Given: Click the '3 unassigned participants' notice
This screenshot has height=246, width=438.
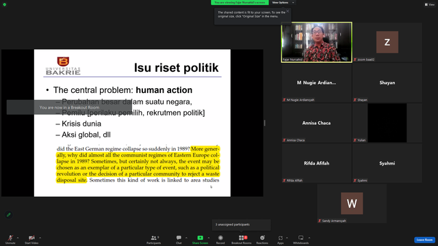Looking at the screenshot, I should (x=242, y=225).
